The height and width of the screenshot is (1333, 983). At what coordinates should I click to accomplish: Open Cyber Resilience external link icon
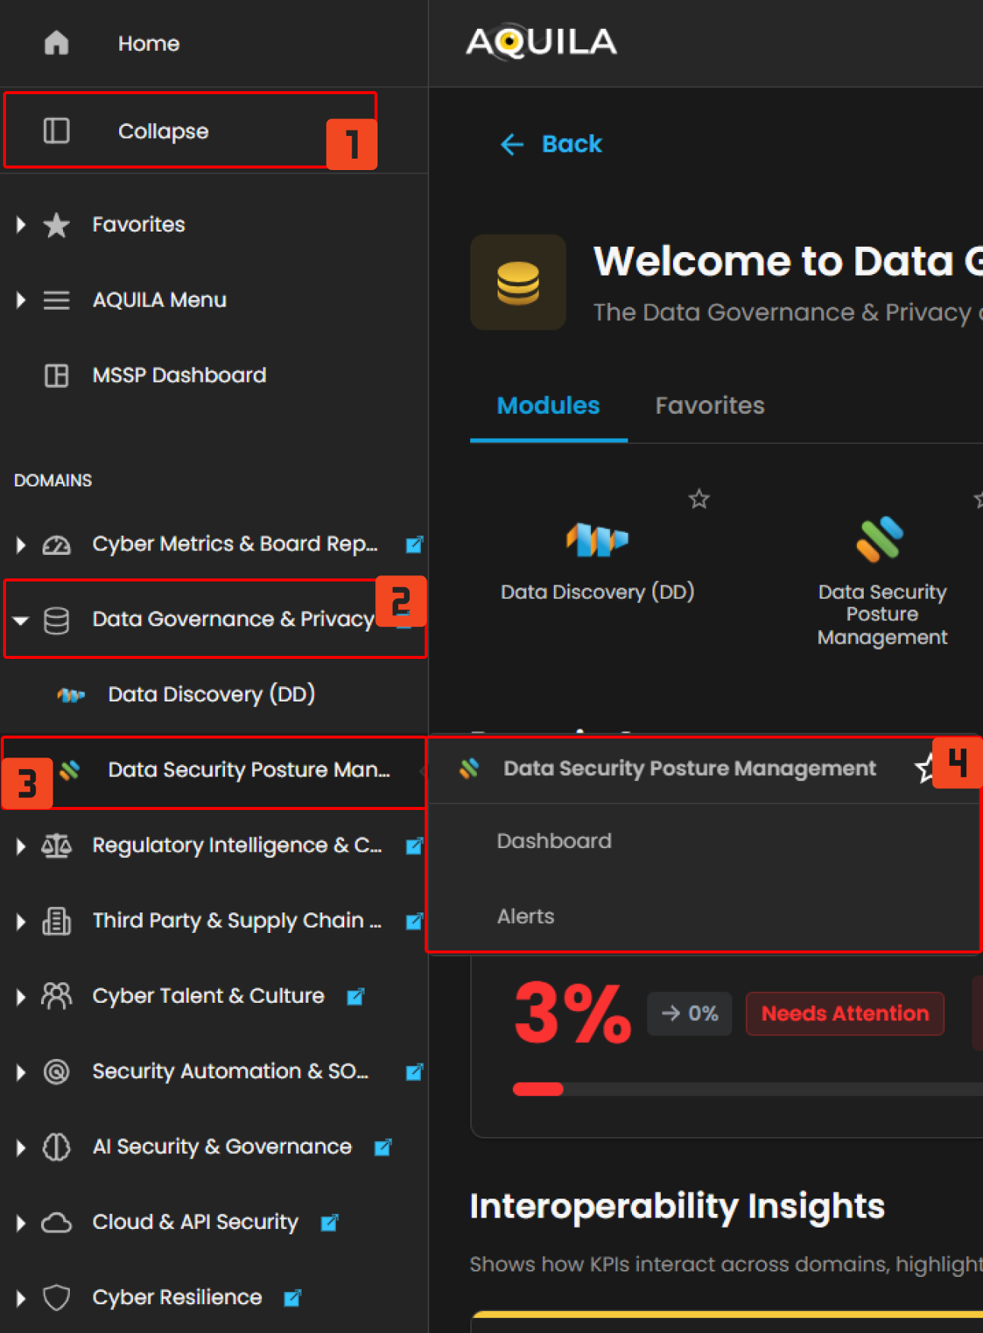click(x=292, y=1297)
